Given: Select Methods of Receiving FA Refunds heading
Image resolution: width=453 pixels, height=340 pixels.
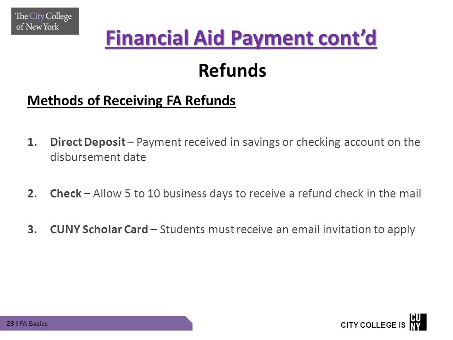Looking at the screenshot, I should tap(132, 101).
